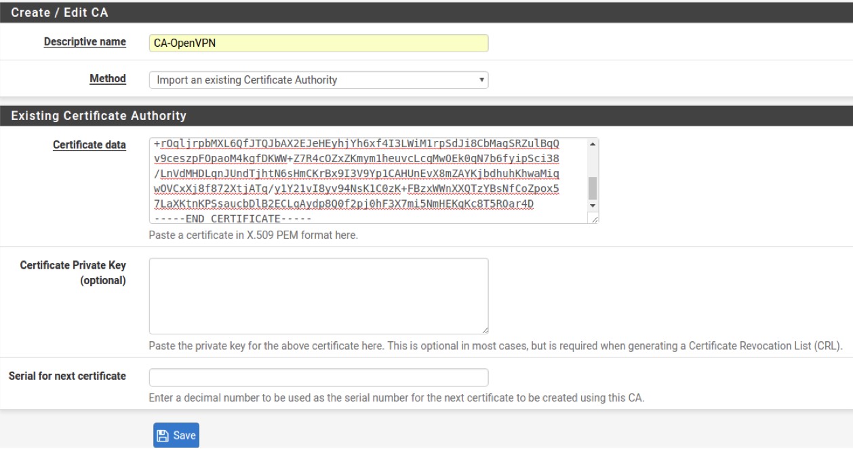
Task: Click the Serial for next certificate label
Action: tap(66, 376)
